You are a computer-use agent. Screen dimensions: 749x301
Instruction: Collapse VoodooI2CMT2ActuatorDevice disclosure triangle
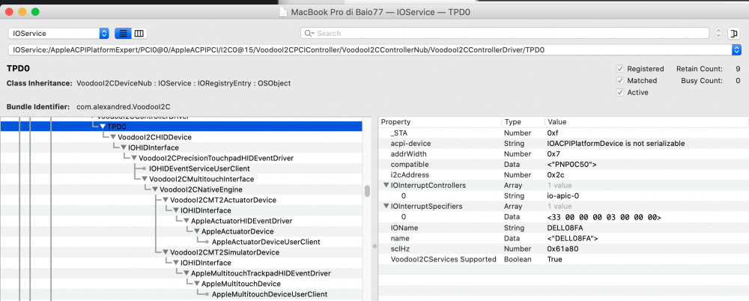pos(166,200)
